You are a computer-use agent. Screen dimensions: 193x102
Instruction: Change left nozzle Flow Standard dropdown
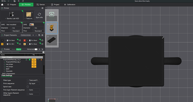point(16,31)
